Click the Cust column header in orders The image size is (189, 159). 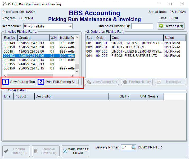pos(137,38)
